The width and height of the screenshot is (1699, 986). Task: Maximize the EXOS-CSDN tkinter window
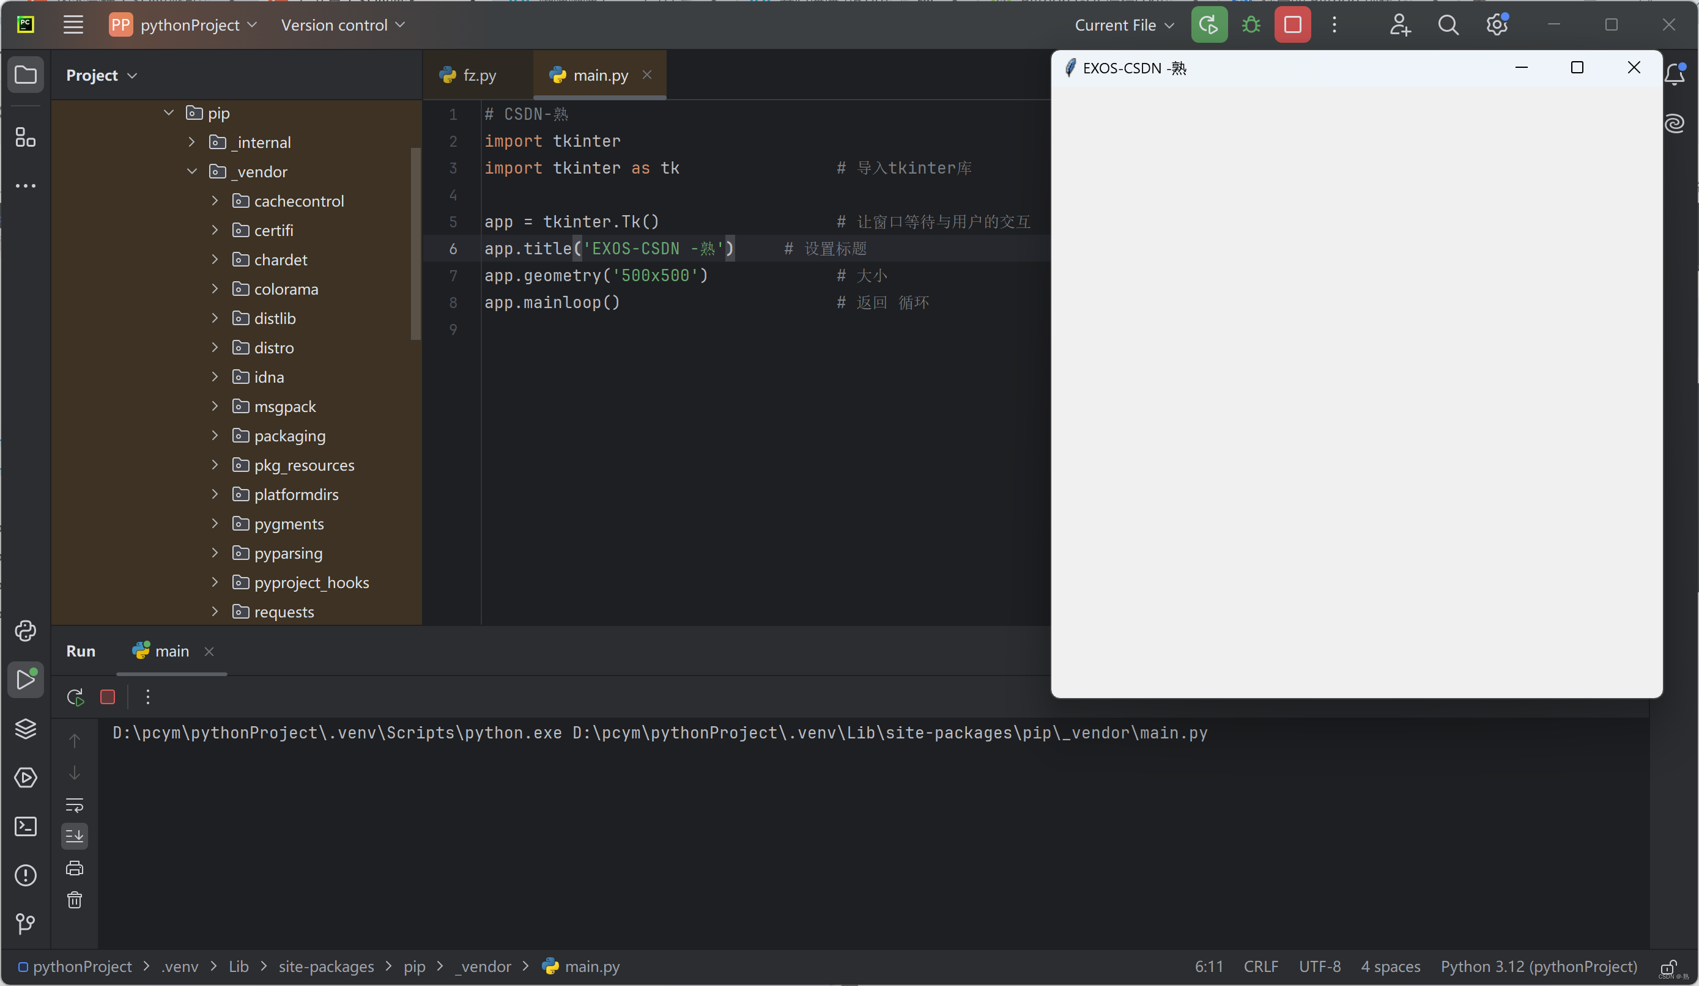[x=1577, y=67]
